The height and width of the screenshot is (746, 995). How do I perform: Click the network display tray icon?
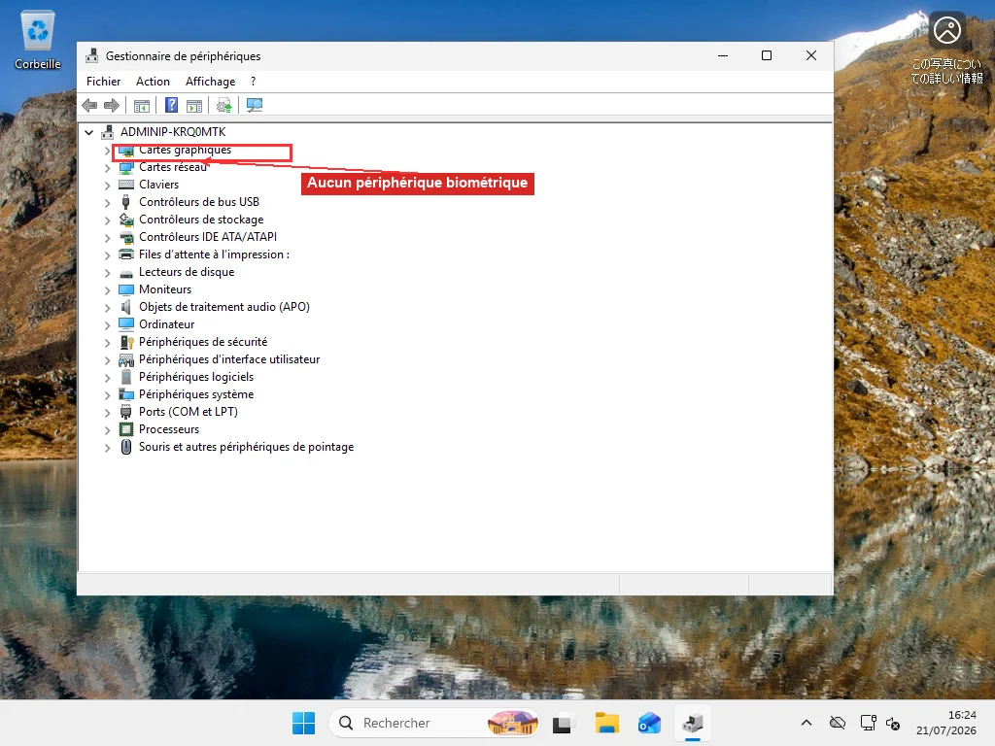click(x=868, y=723)
